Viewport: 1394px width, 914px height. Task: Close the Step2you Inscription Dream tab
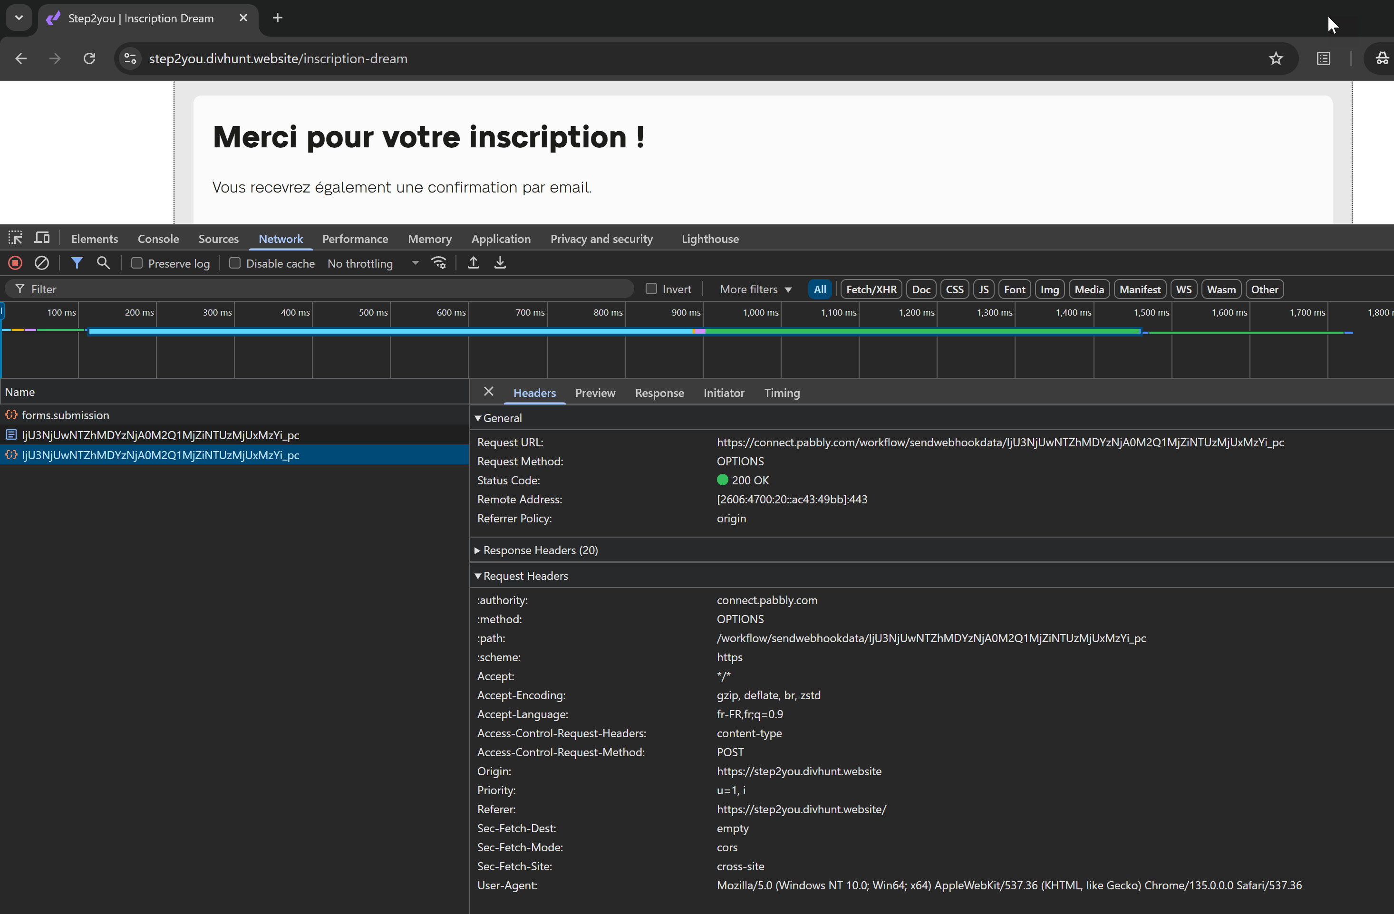pyautogui.click(x=243, y=18)
